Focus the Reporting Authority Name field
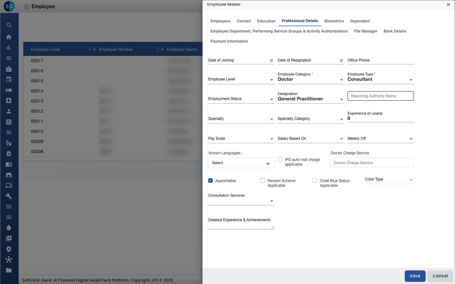Viewport: 455px width, 284px height. point(381,96)
